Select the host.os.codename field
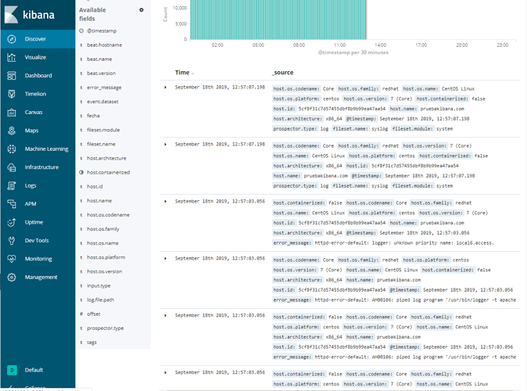The image size is (527, 391). coord(108,215)
